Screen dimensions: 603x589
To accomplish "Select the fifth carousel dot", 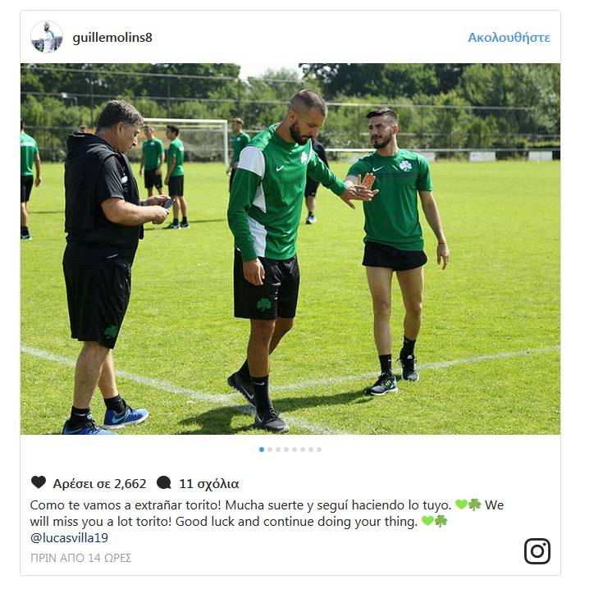I will click(295, 450).
